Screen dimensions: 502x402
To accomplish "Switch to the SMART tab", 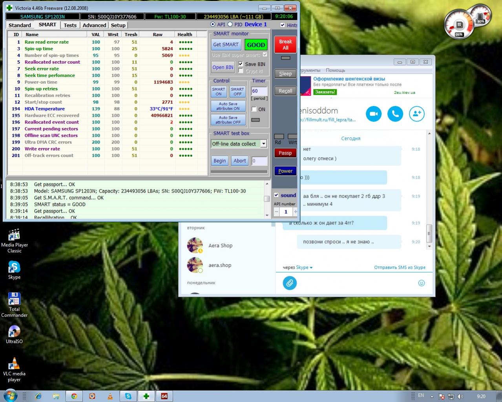I will click(x=47, y=24).
